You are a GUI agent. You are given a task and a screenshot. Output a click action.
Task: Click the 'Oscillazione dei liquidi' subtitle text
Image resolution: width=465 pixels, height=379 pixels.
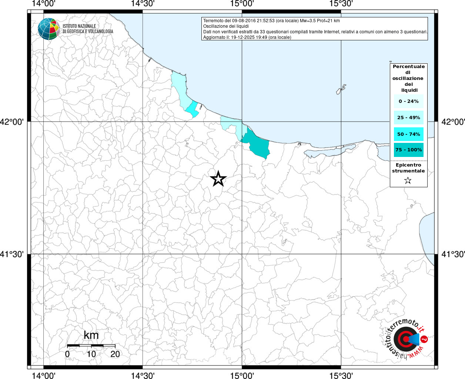pos(226,26)
